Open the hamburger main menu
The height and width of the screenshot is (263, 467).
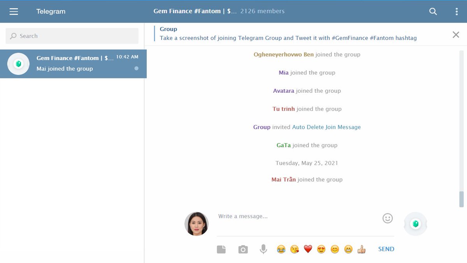tap(14, 12)
